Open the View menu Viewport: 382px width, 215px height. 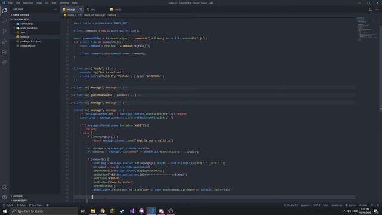point(39,3)
